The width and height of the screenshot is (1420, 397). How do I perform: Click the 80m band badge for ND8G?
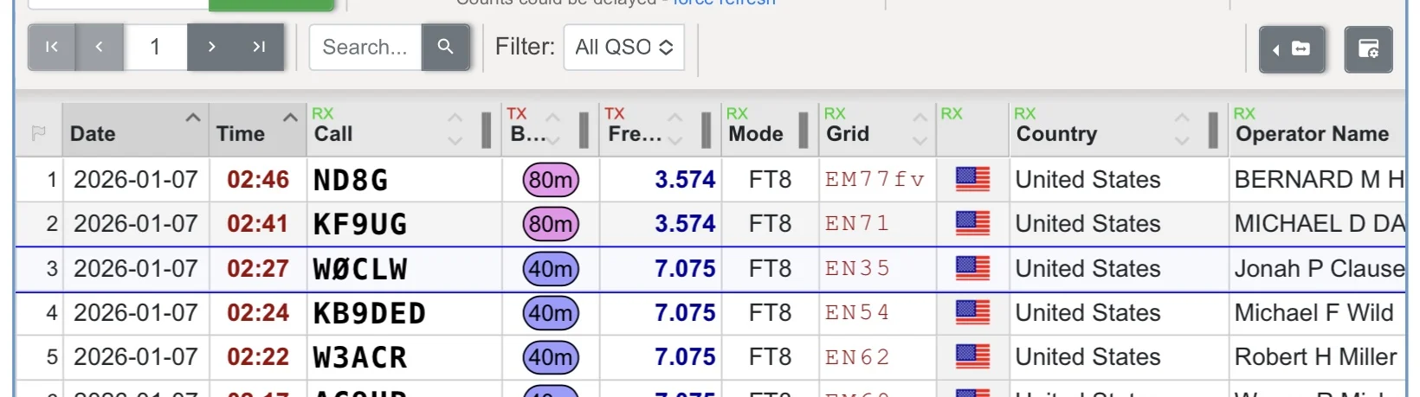551,180
